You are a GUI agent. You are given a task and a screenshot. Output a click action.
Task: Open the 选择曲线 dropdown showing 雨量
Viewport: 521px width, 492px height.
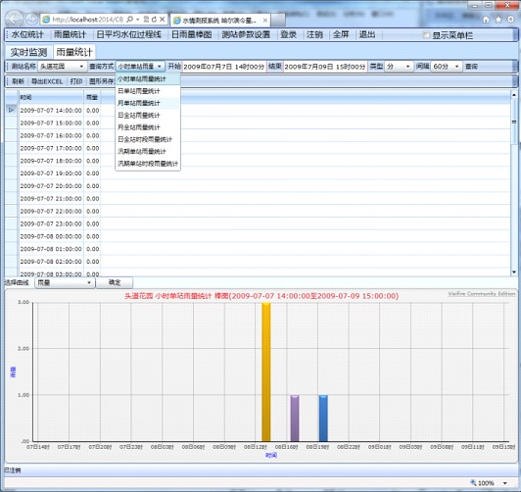click(65, 282)
